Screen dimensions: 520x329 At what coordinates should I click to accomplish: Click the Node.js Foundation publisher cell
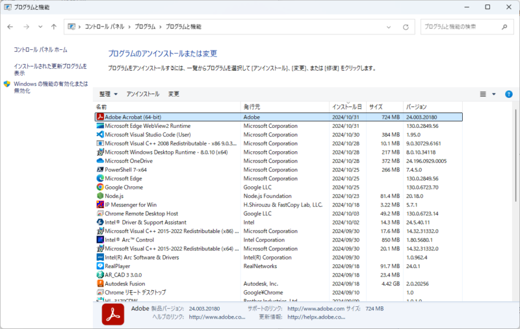click(x=267, y=196)
